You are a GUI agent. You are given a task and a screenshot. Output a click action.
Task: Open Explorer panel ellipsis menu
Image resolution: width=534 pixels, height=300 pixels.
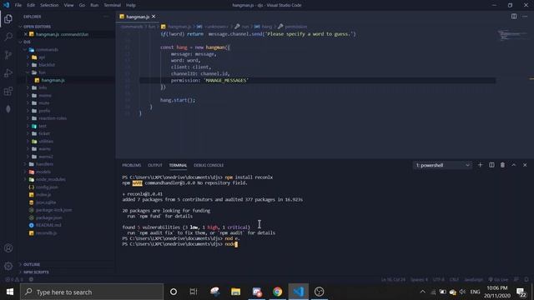[106, 17]
